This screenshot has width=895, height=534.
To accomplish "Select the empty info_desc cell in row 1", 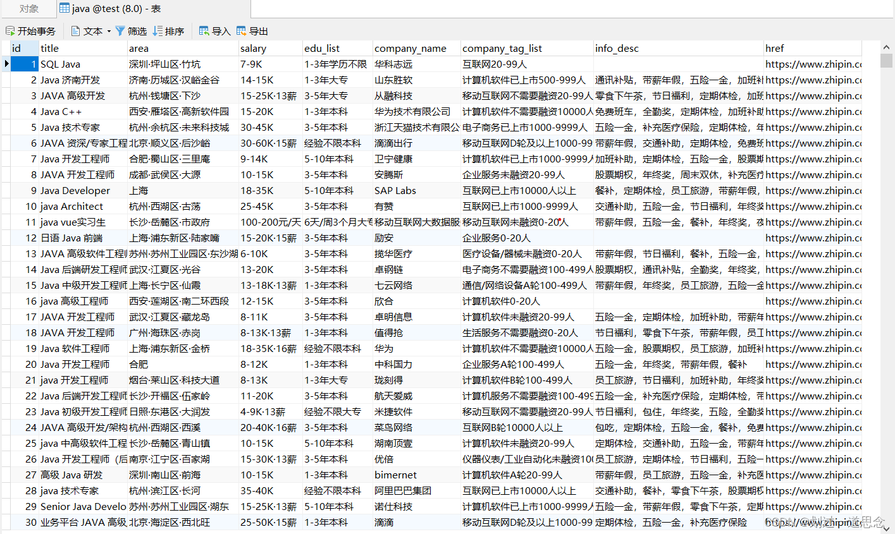I will pos(679,64).
